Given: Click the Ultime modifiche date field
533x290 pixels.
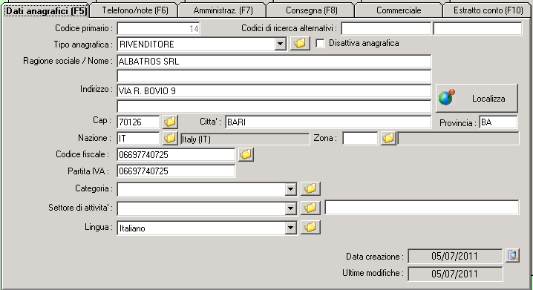Looking at the screenshot, I should [455, 274].
